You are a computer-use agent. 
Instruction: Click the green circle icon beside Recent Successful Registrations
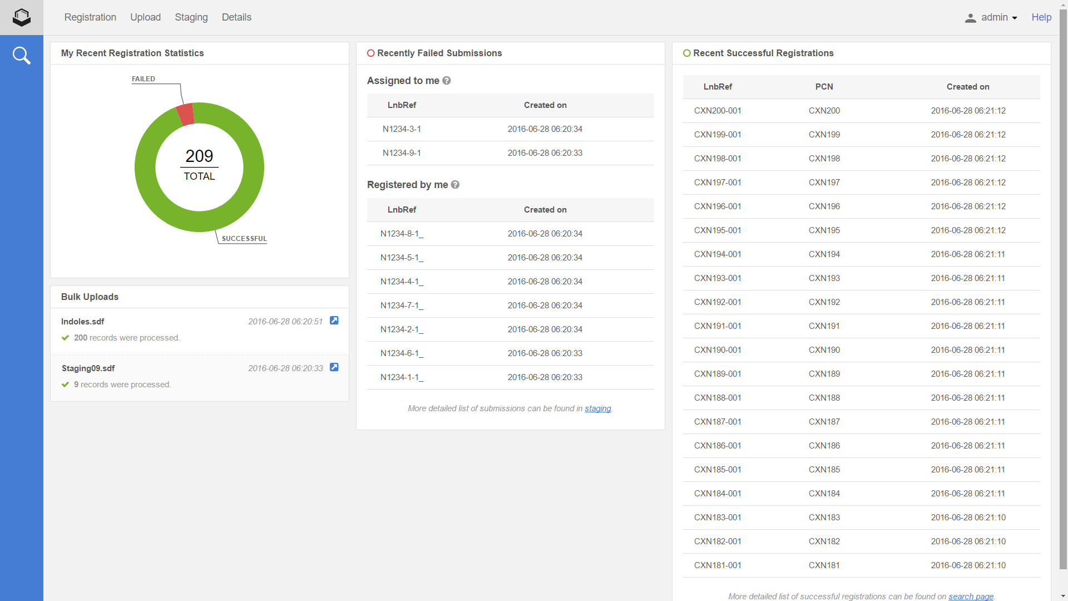pos(688,53)
